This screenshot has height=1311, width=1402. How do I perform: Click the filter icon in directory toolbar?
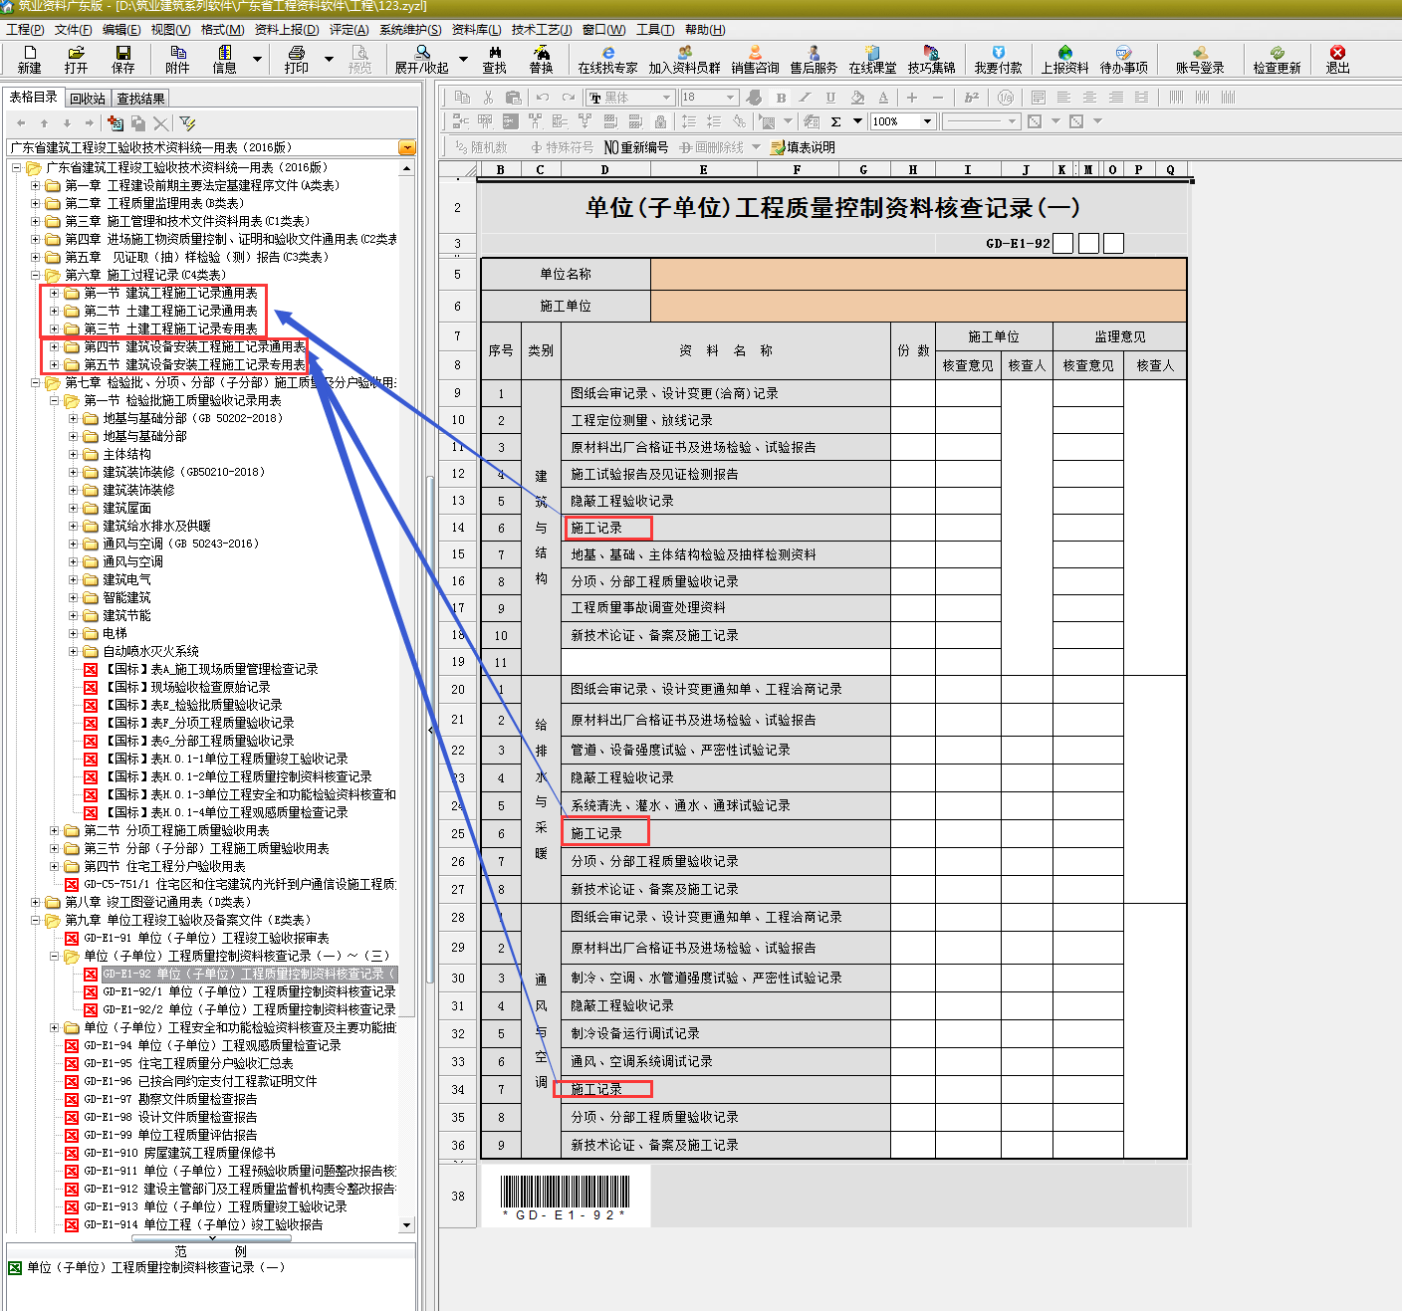187,123
